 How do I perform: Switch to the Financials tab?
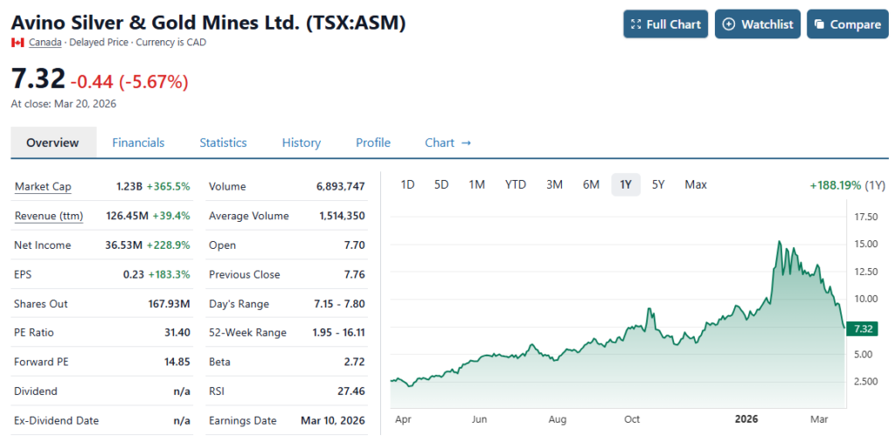click(x=138, y=142)
